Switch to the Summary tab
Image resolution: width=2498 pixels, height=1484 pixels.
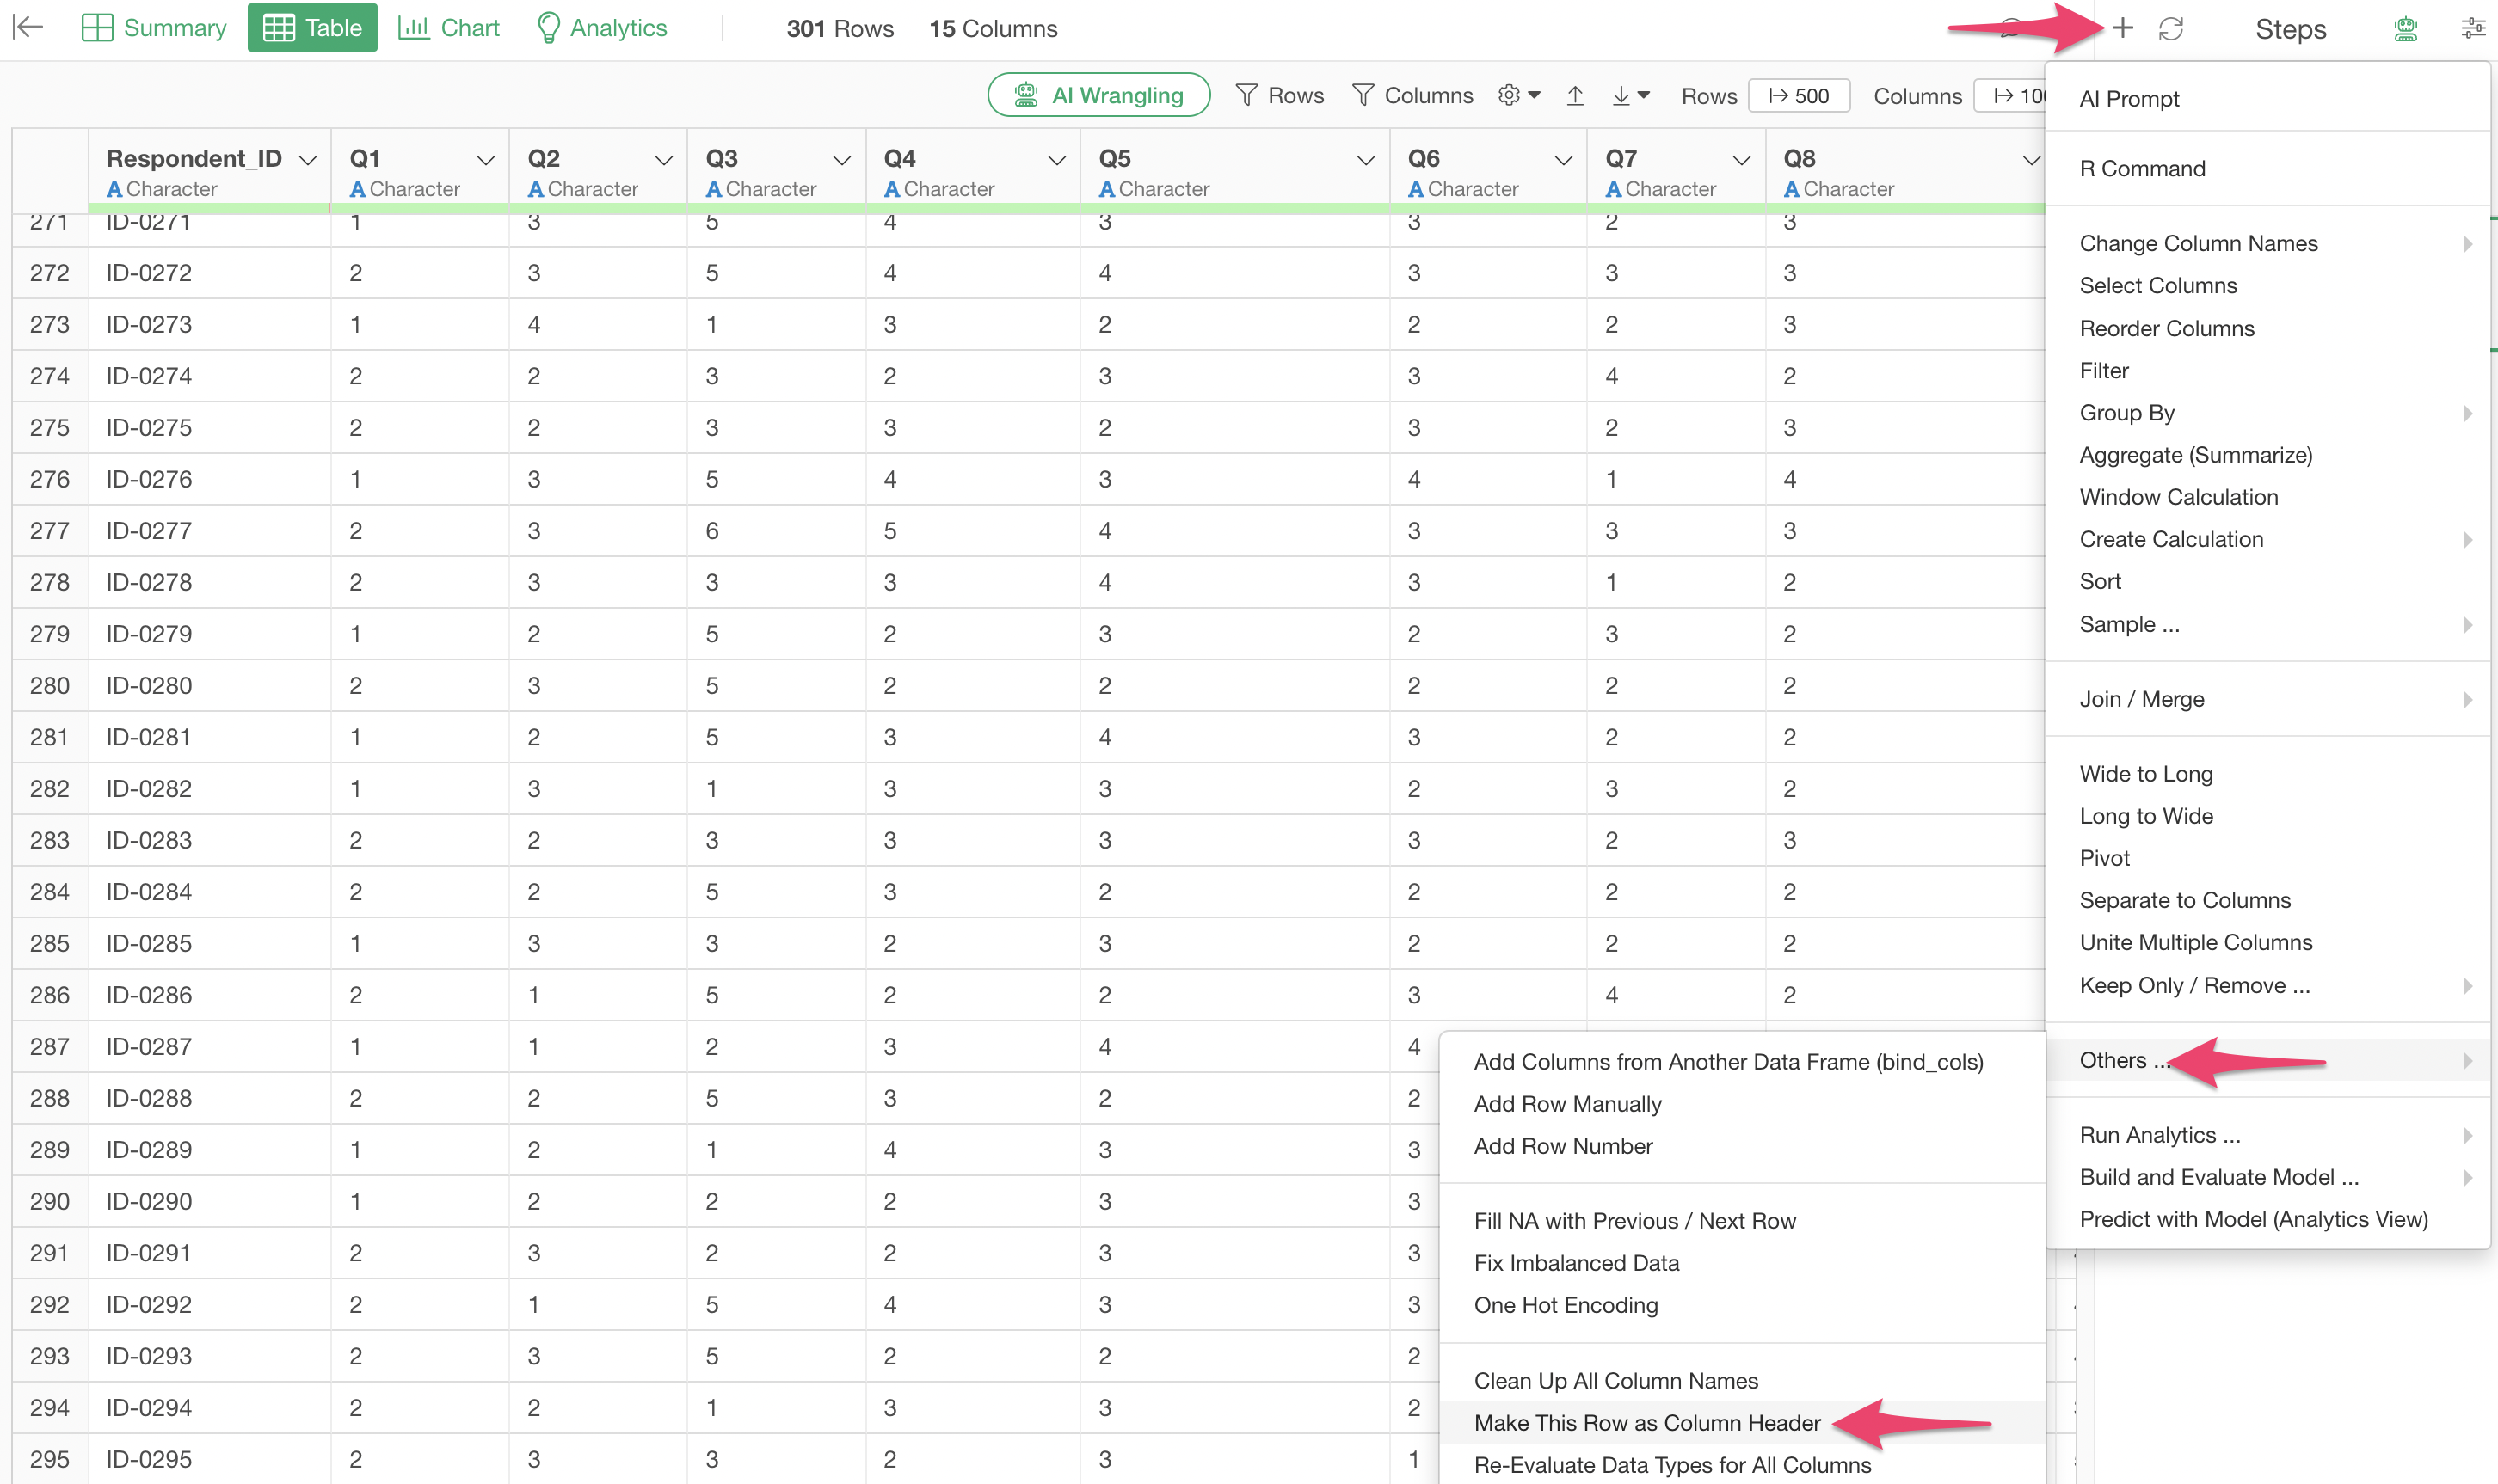(x=154, y=28)
